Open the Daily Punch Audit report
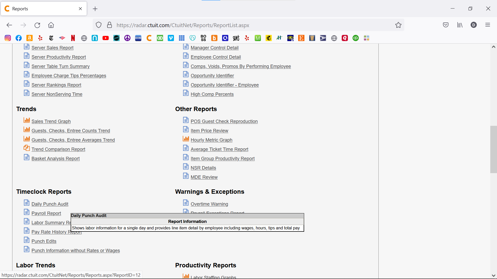This screenshot has width=497, height=279. (50, 204)
